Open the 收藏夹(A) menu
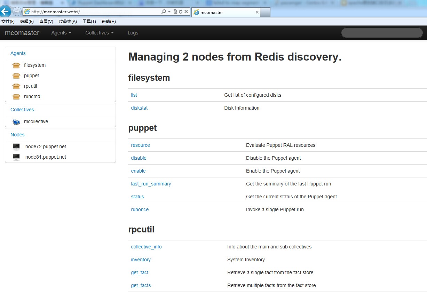The height and width of the screenshot is (294, 427). [x=68, y=22]
